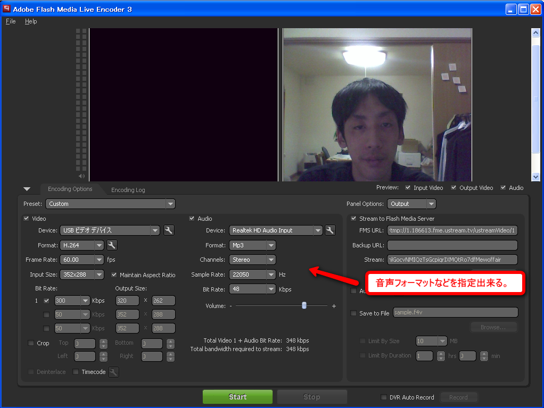
Task: Switch to the Encoding Log tab
Action: [x=128, y=189]
